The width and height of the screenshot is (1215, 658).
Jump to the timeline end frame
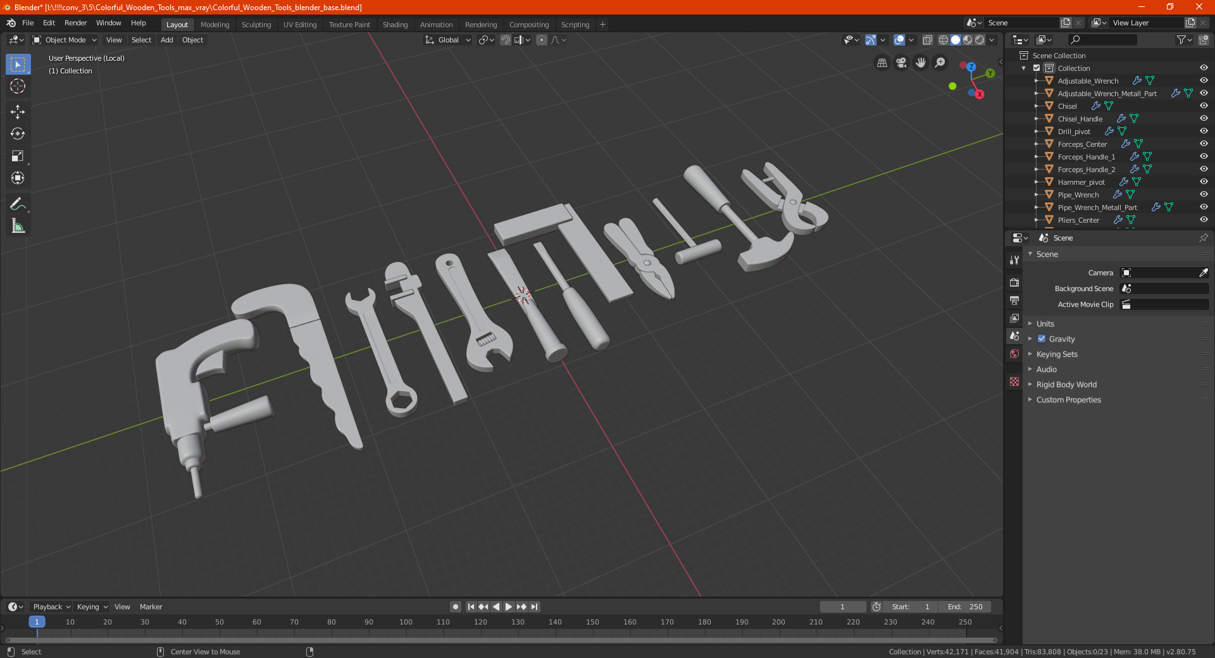pos(535,607)
